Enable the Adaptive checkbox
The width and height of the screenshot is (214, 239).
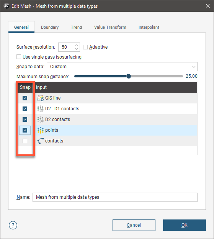85,47
